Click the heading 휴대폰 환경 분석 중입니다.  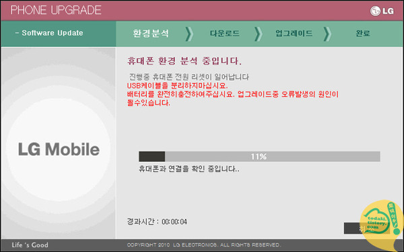[184, 61]
